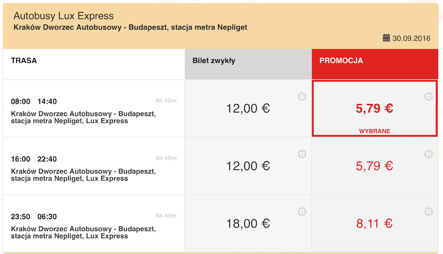
Task: Click the 30.09.2016 travel date
Action: [x=411, y=38]
